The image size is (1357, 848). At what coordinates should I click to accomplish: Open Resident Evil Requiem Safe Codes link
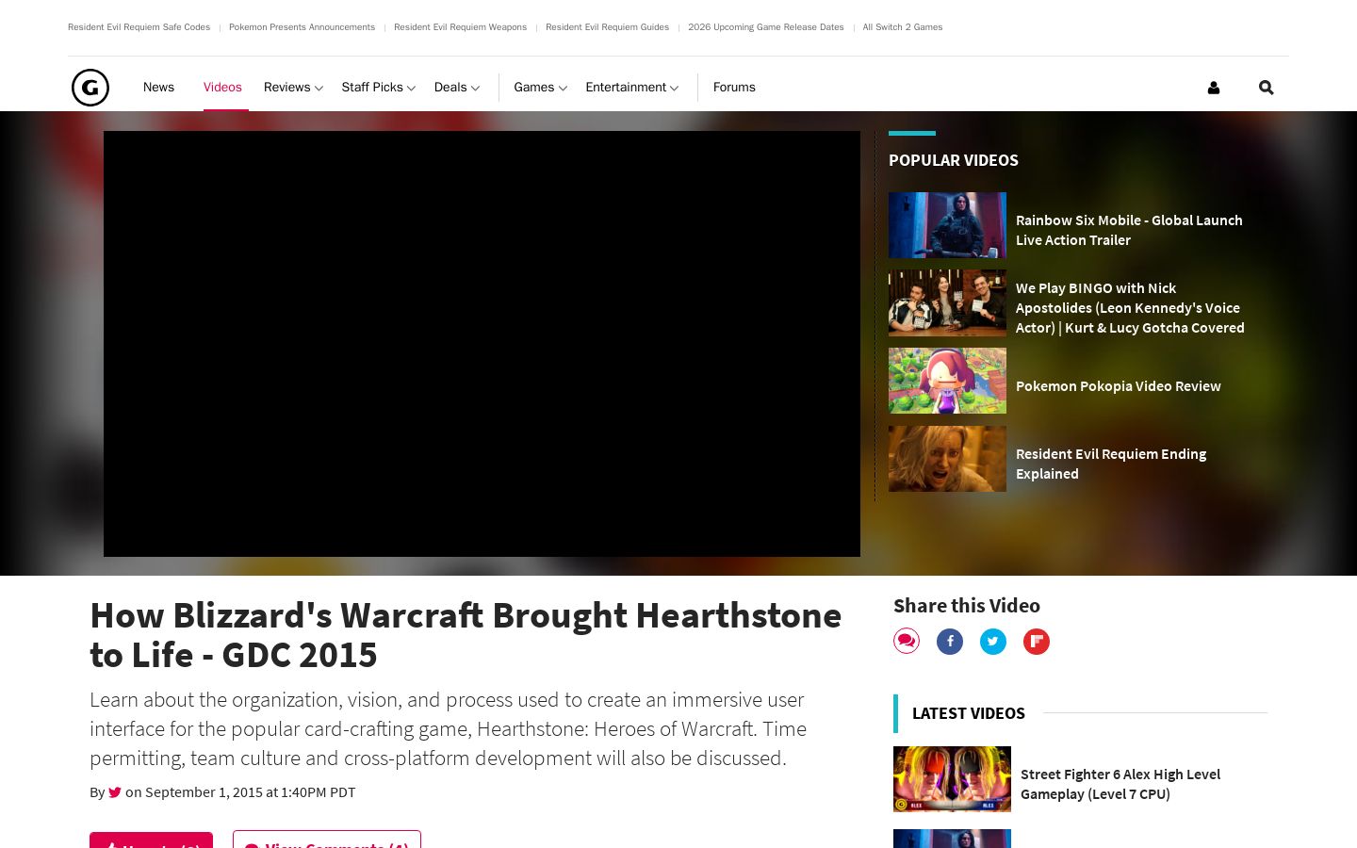click(139, 27)
